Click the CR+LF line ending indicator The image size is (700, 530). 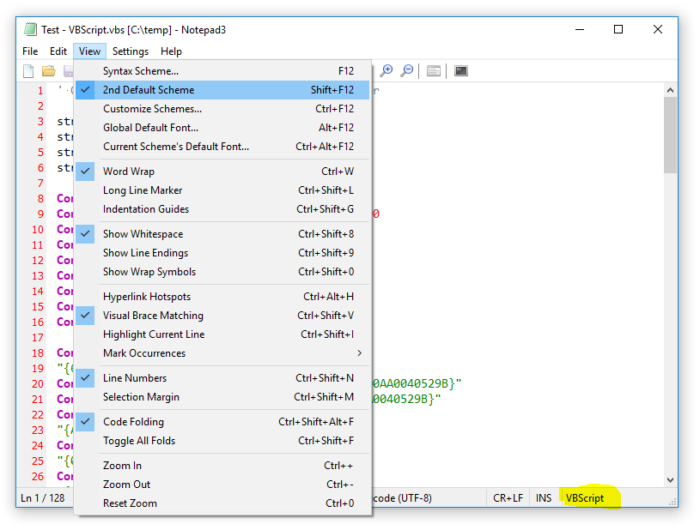508,498
